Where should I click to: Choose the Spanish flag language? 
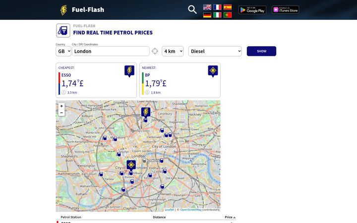click(x=228, y=7)
